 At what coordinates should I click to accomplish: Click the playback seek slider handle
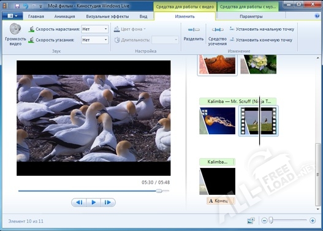point(159,191)
